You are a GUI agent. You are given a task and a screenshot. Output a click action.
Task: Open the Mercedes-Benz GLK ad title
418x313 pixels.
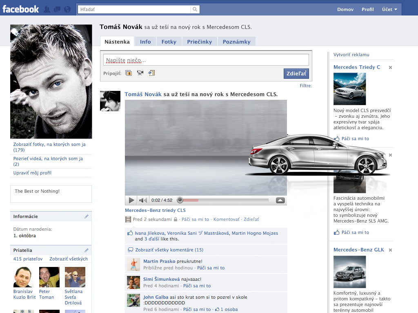(358, 250)
